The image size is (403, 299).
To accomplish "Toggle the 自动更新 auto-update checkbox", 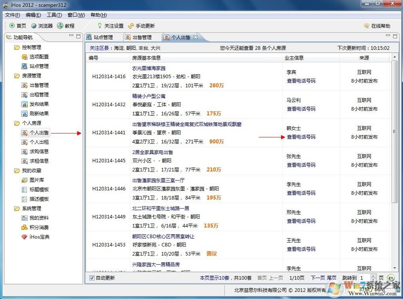I will click(x=91, y=278).
